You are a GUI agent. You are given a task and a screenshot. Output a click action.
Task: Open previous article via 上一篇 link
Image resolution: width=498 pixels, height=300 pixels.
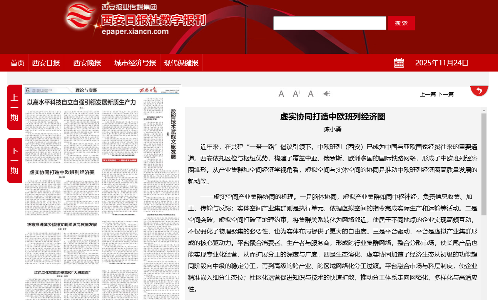point(428,94)
